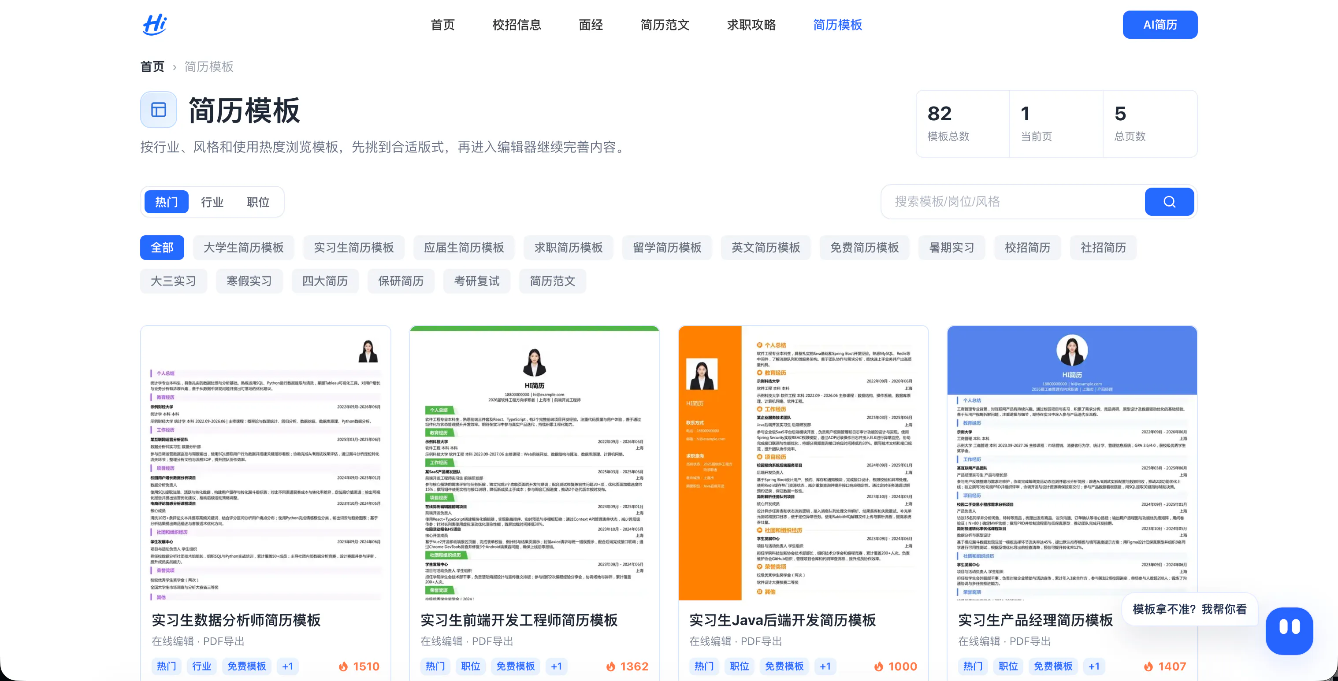Focus the 搜索模板/岗位/风格 search field

pos(1013,201)
